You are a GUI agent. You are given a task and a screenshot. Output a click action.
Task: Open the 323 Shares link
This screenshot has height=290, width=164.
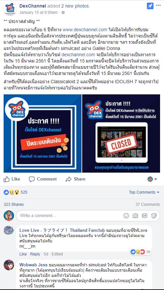coord(14,205)
